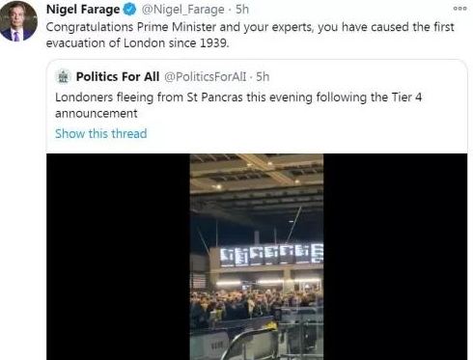473x360 pixels.
Task: Click the black area left of video
Action: point(118,257)
